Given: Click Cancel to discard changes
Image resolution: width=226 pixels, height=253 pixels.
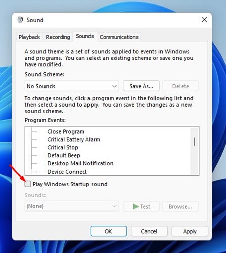Looking at the screenshot, I should (x=149, y=231).
